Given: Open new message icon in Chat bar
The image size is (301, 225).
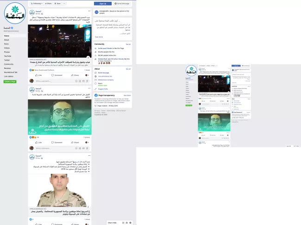Looking at the screenshot, I should (123, 223).
